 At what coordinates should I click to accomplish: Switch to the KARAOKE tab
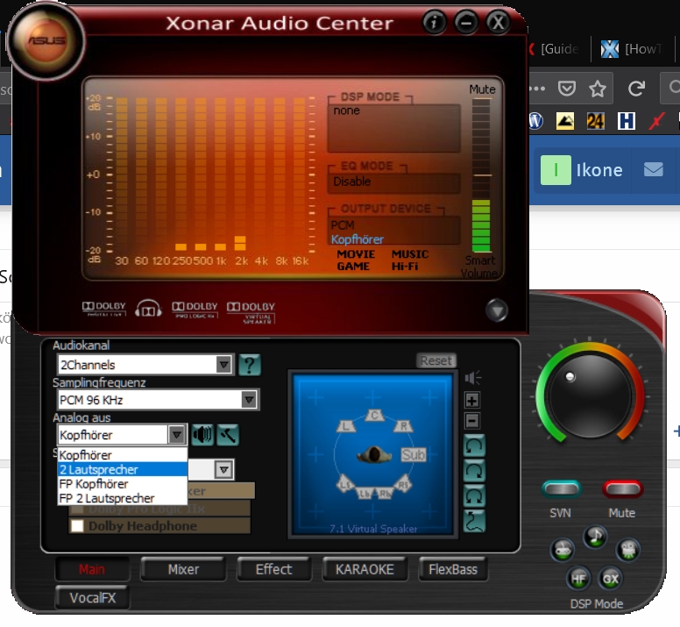pyautogui.click(x=365, y=569)
